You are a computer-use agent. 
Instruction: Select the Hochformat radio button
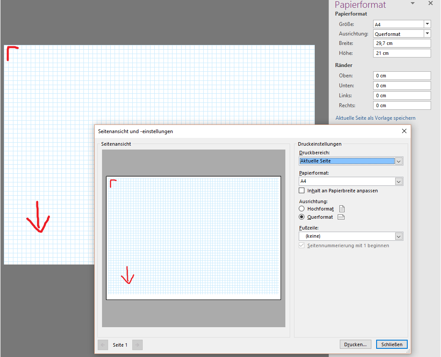301,209
